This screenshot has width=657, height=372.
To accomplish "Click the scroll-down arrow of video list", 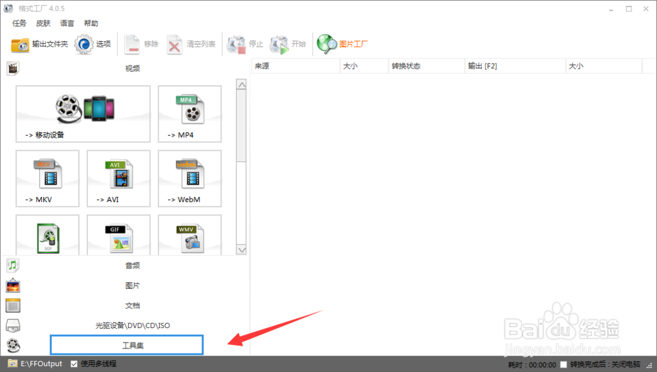I will [241, 250].
